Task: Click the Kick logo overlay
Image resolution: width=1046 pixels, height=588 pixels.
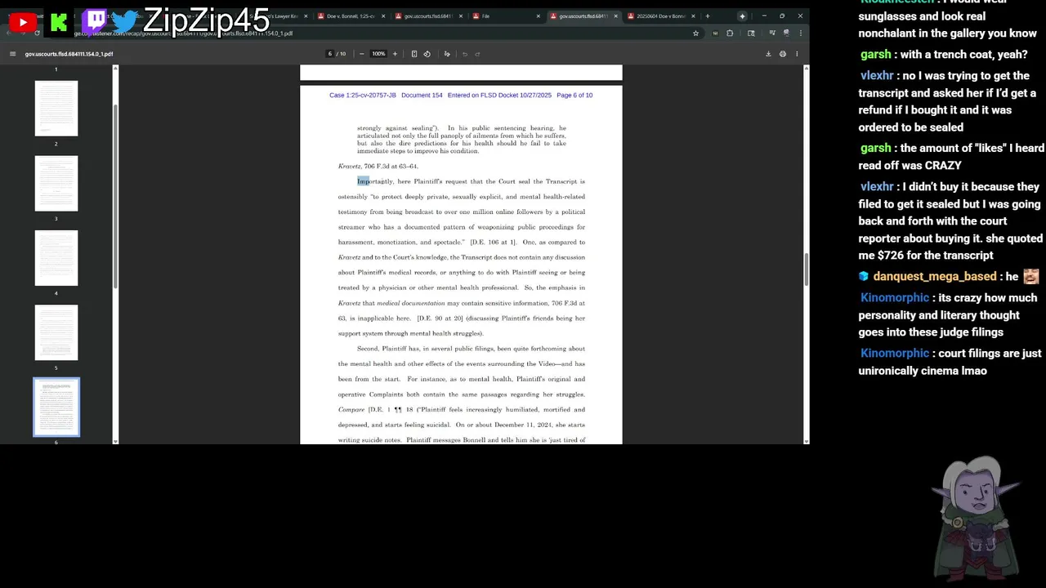Action: click(59, 23)
